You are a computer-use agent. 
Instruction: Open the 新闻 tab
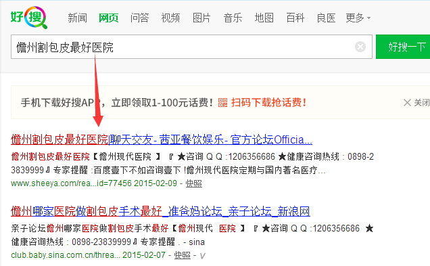(78, 18)
